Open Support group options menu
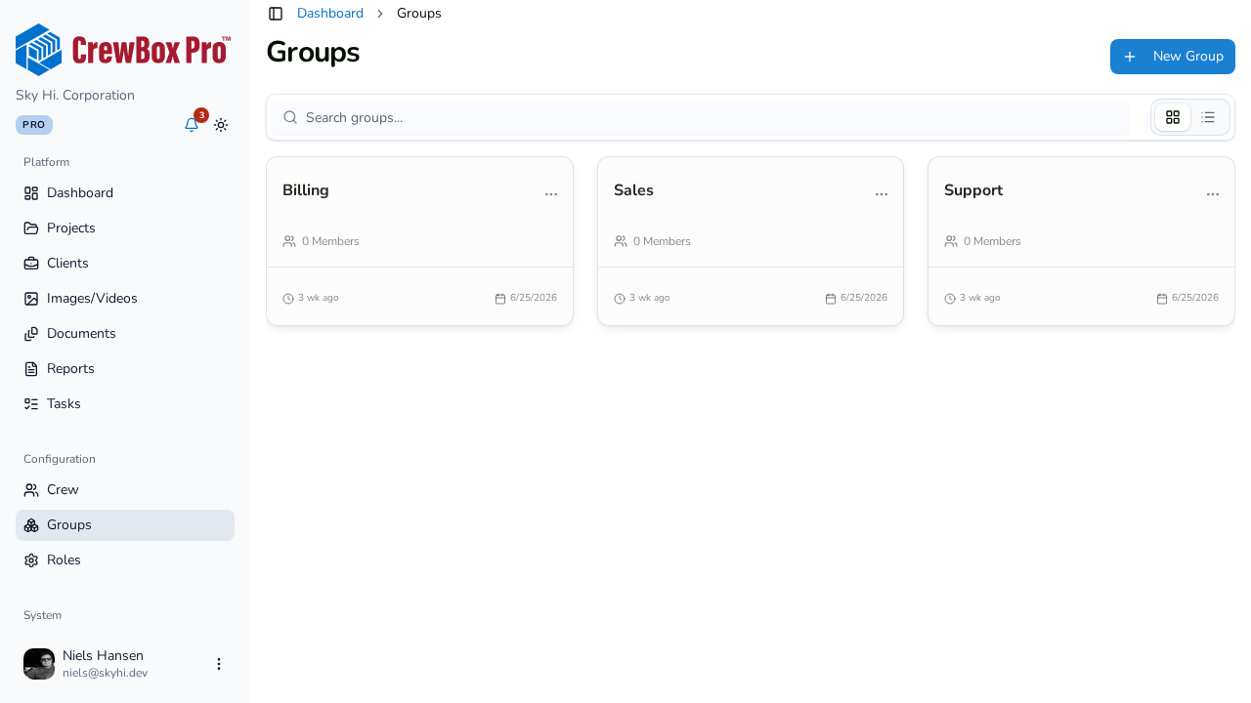 (1213, 194)
